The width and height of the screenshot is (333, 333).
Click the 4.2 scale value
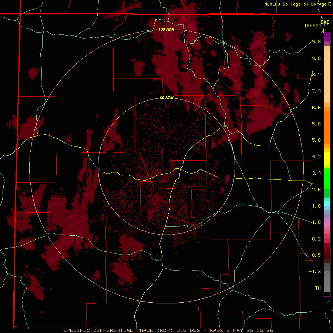[x=316, y=157]
